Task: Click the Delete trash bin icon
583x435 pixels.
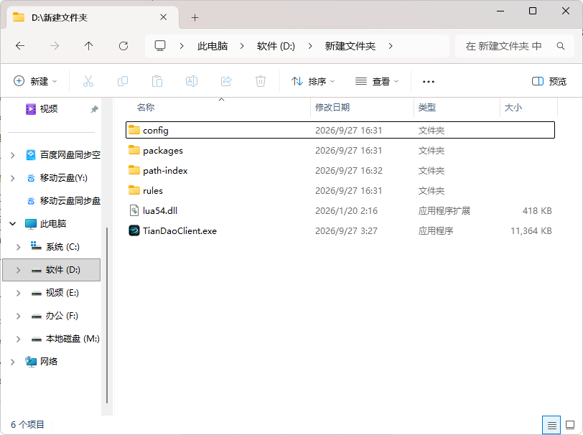Action: (261, 81)
